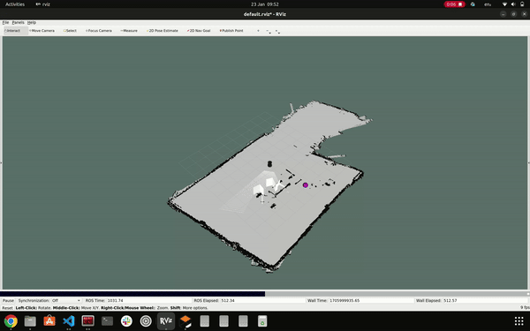Screen dimensions: 530x331
Task: Open Visual Studio Code from the dock
Action: point(69,321)
